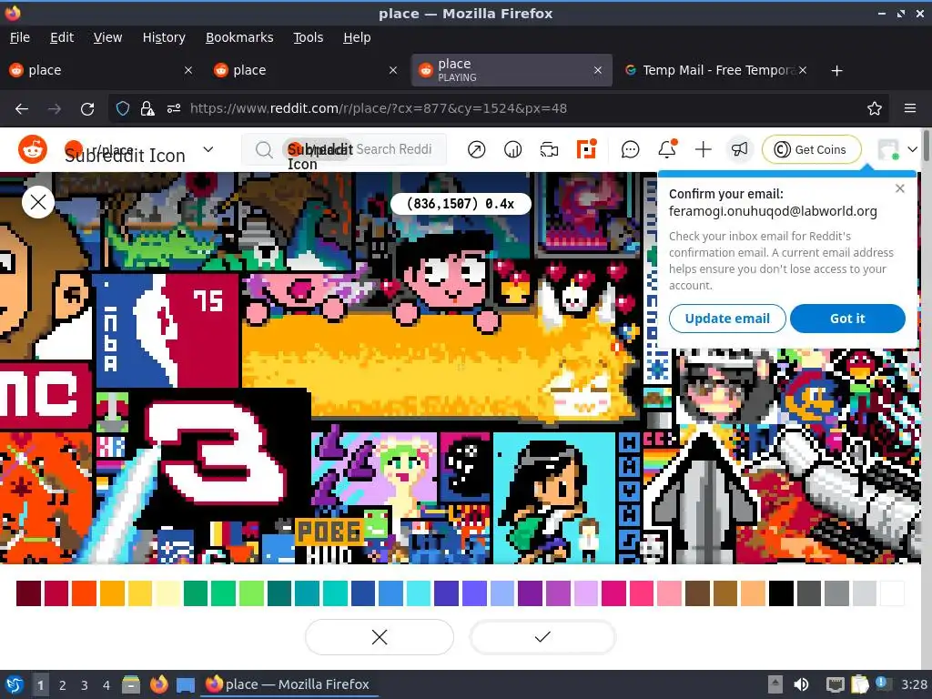The image size is (932, 699).
Task: Switch to workspace 3 on taskbar
Action: [x=85, y=685]
